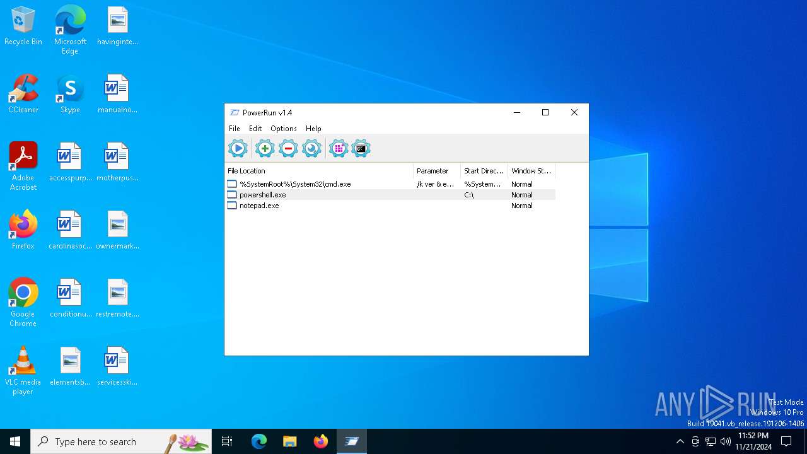Screen dimensions: 807x454
Task: Select the 'restremote...' image file
Action: 117,298
